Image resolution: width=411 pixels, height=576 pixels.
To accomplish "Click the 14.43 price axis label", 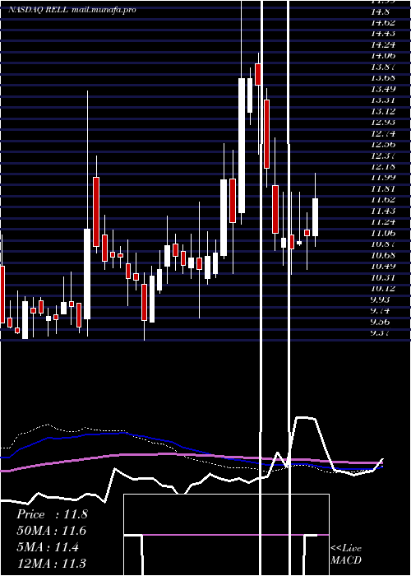I will pyautogui.click(x=383, y=34).
